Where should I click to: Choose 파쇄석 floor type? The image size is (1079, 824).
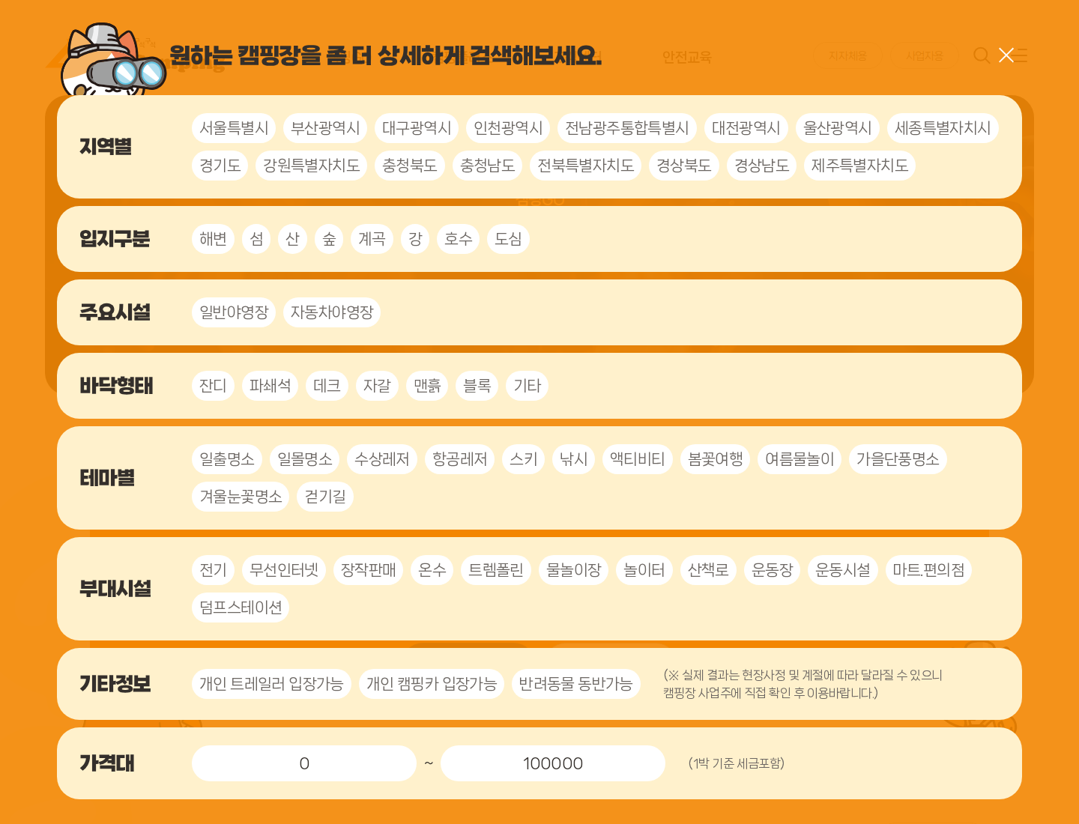(x=270, y=386)
